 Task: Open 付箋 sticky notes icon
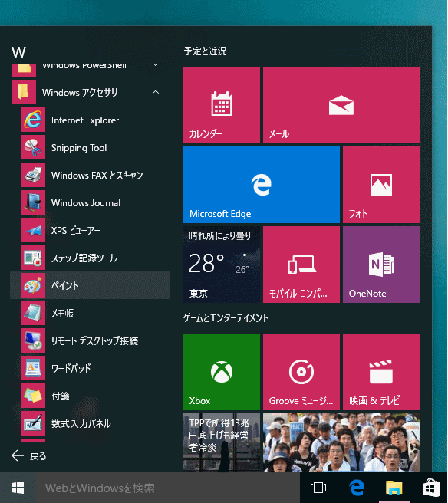[x=33, y=396]
